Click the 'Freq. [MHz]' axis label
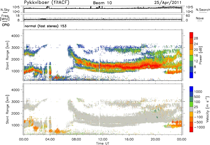This screenshot has height=145, width=210. 5,18
